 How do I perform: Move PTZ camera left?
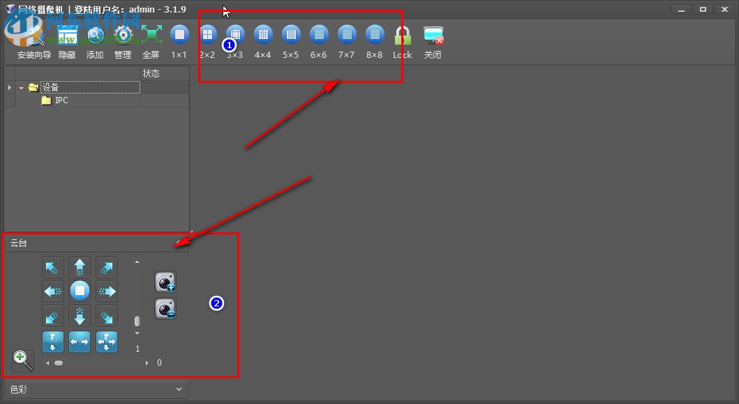[53, 292]
